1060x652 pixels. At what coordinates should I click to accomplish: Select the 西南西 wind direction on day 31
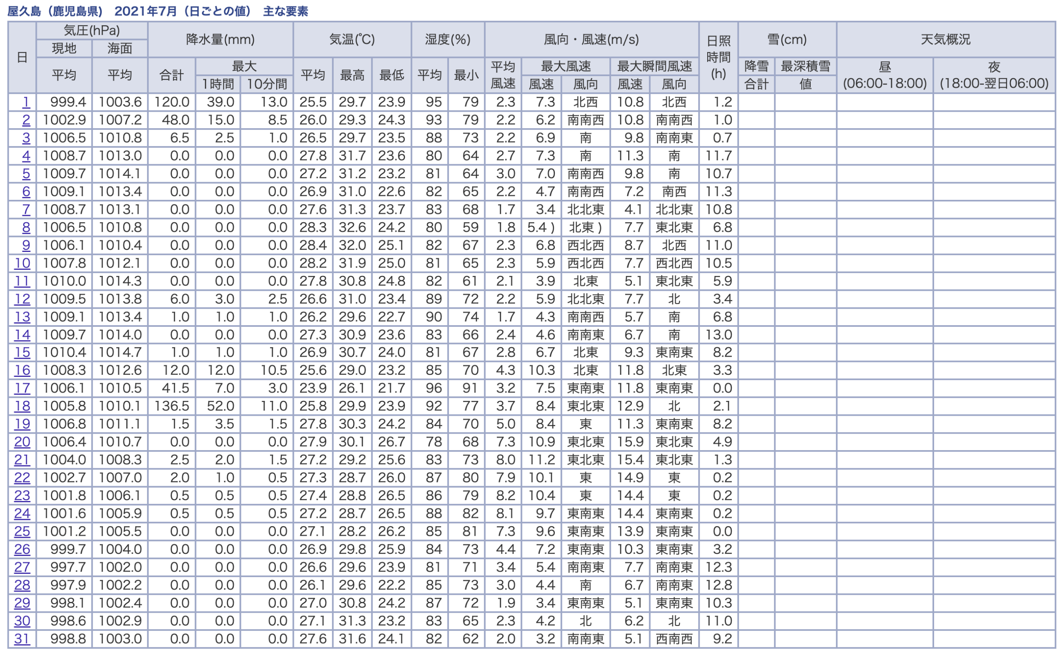click(674, 639)
